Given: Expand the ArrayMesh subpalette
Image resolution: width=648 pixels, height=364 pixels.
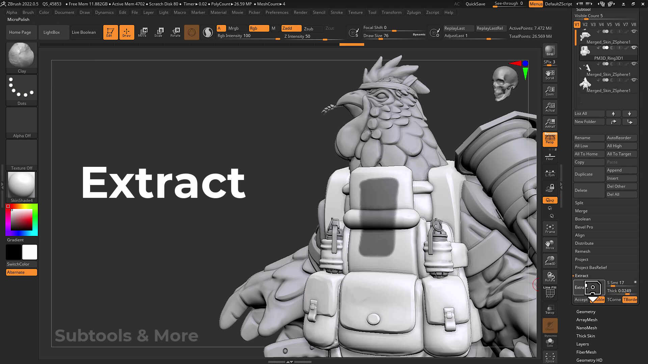Looking at the screenshot, I should pyautogui.click(x=587, y=320).
